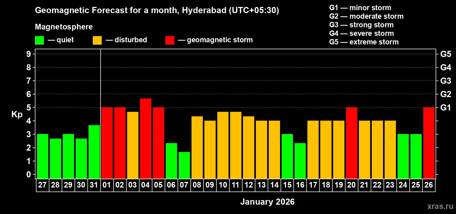Click the date label 01
The height and width of the screenshot is (214, 456).
(x=107, y=185)
